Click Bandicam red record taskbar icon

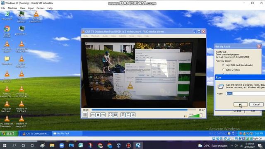click(128, 145)
